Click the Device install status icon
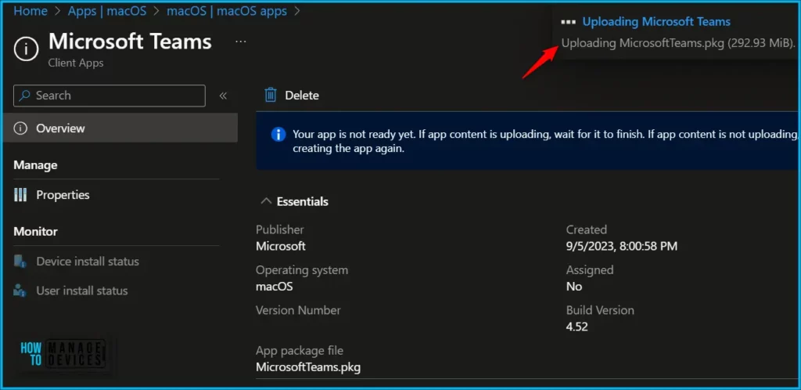Screen dimensions: 801x390 20,262
